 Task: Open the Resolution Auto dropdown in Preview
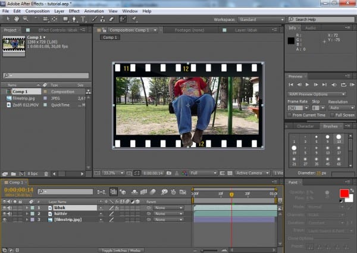point(340,108)
